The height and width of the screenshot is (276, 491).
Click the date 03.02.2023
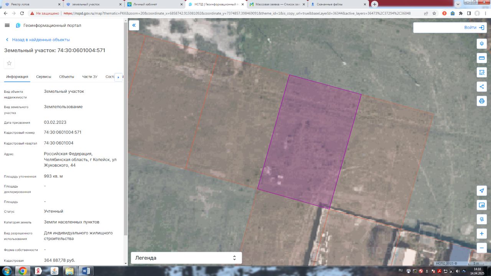click(55, 122)
